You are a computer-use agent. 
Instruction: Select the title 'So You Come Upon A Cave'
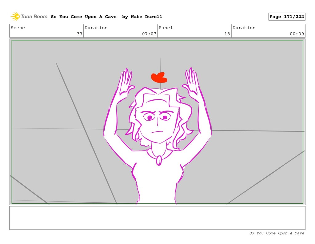[x=84, y=17]
